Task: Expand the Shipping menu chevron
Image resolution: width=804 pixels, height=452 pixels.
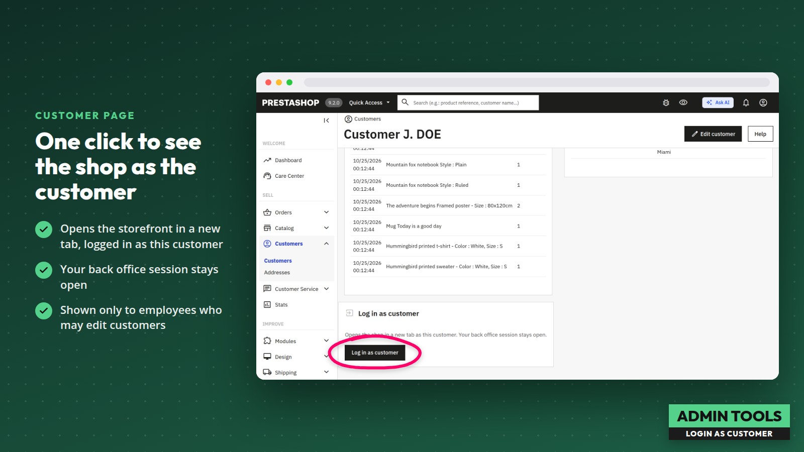Action: tap(326, 372)
